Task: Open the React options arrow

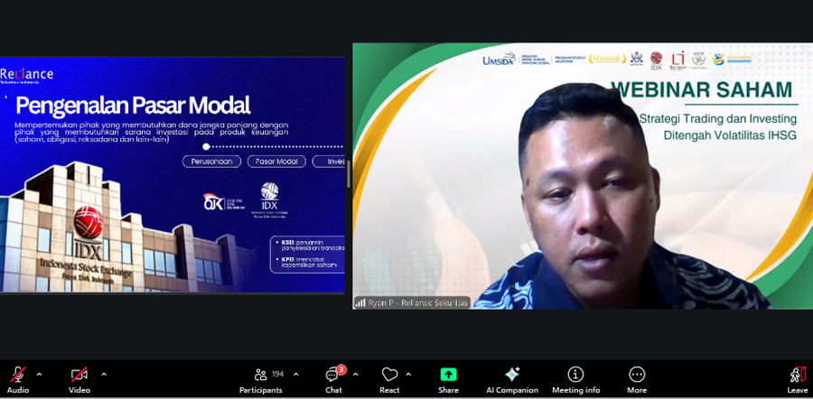Action: point(408,374)
